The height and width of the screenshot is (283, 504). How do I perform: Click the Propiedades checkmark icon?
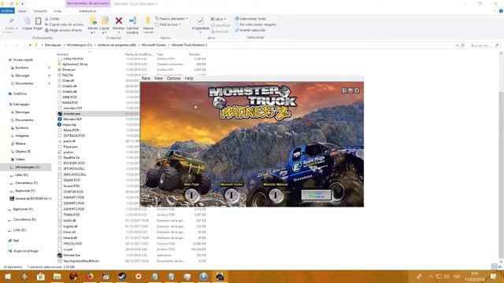coord(200,21)
